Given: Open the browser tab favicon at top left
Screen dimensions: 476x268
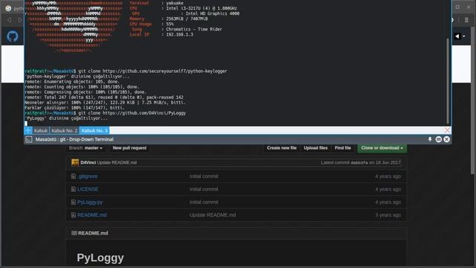Looking at the screenshot, I should point(8,8).
